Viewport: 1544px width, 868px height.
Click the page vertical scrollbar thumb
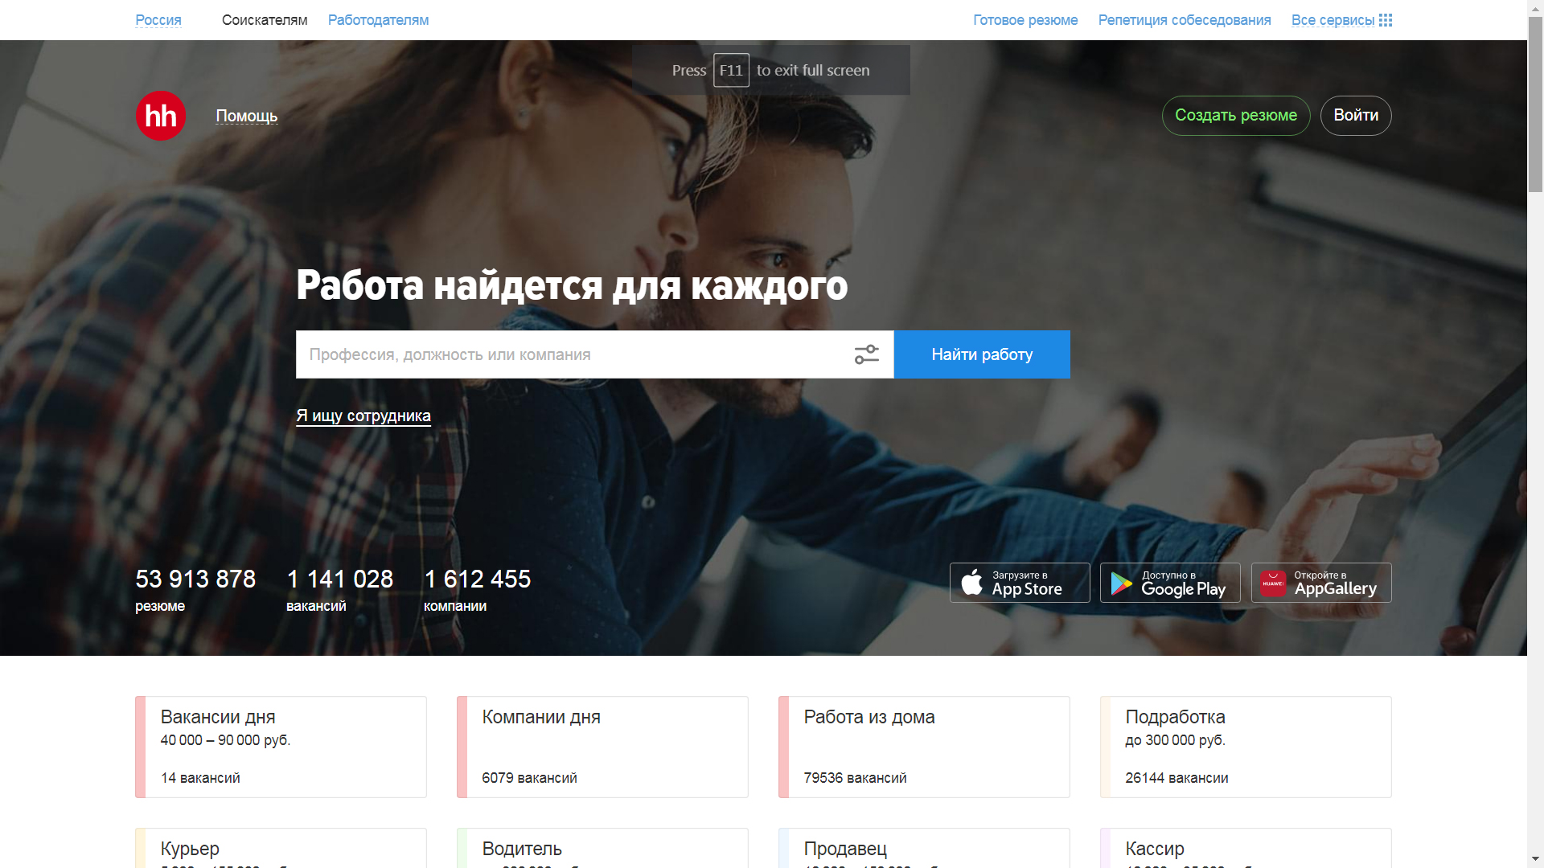(x=1535, y=104)
